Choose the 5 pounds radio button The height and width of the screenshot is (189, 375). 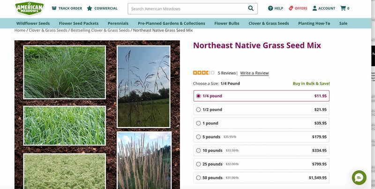click(x=198, y=137)
